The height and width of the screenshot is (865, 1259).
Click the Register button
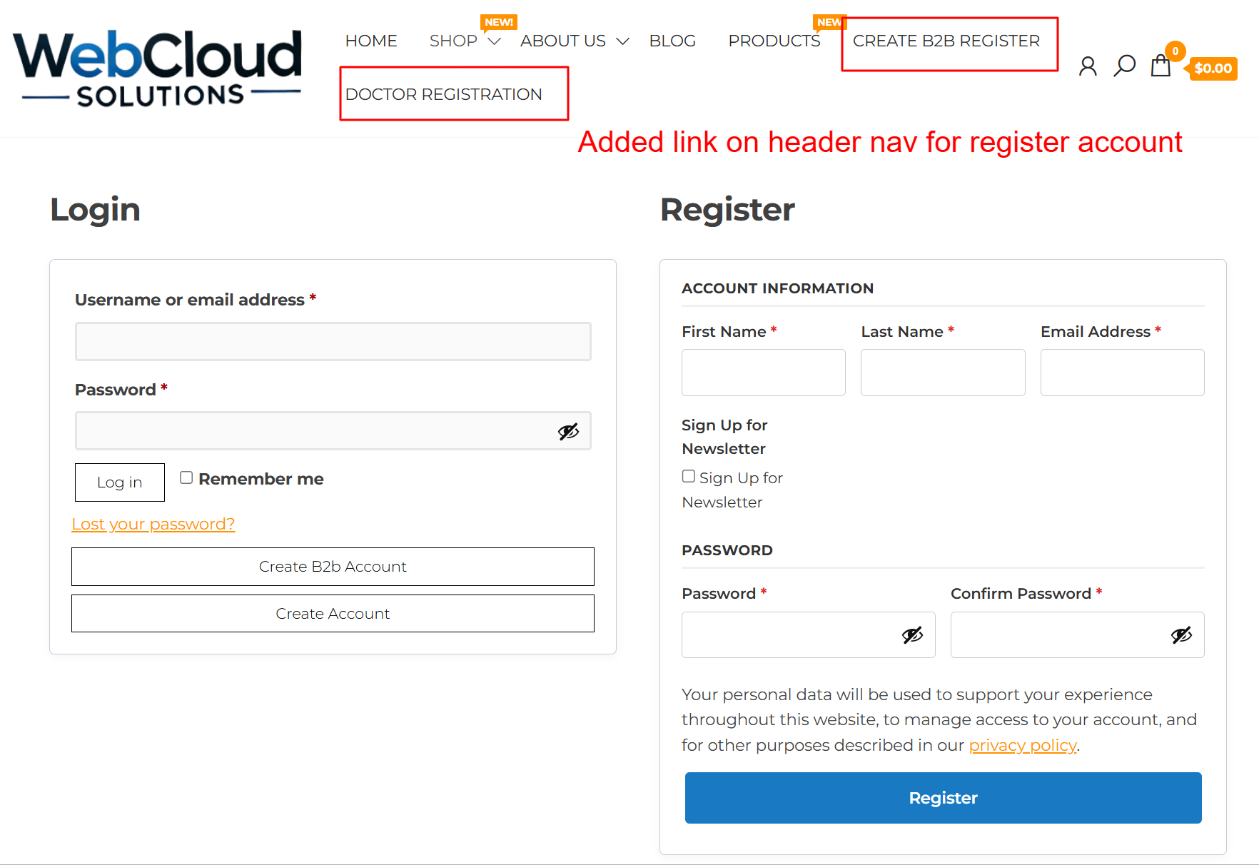pos(943,797)
